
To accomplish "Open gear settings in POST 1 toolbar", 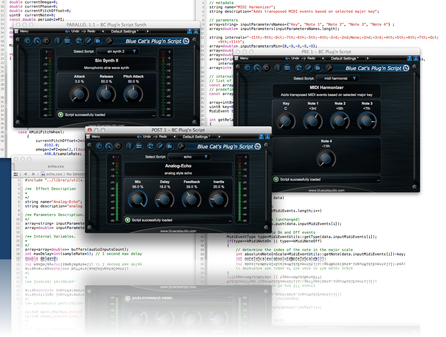I will (x=118, y=146).
